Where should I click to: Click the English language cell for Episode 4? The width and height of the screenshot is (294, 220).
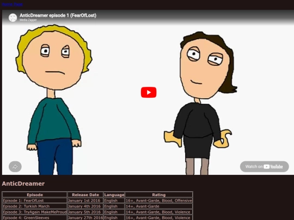[114, 218]
